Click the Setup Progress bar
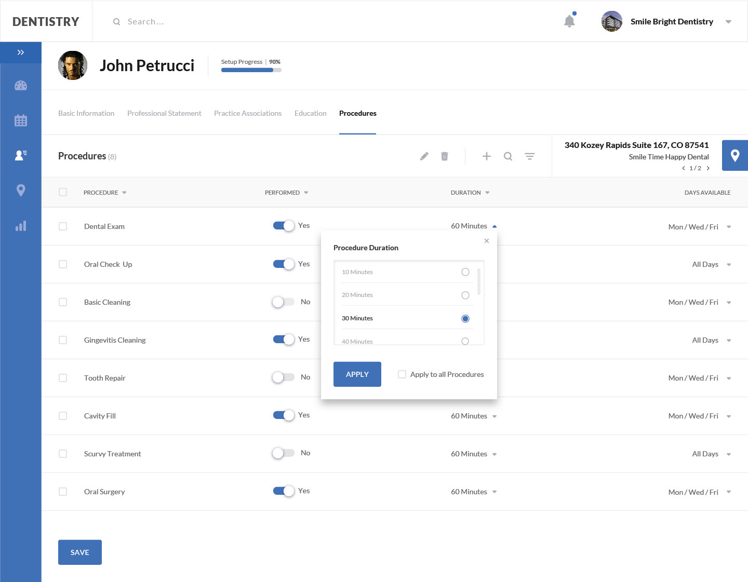This screenshot has width=748, height=582. click(251, 70)
